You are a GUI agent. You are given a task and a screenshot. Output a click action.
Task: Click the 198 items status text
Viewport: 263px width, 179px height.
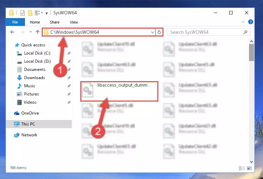click(18, 168)
